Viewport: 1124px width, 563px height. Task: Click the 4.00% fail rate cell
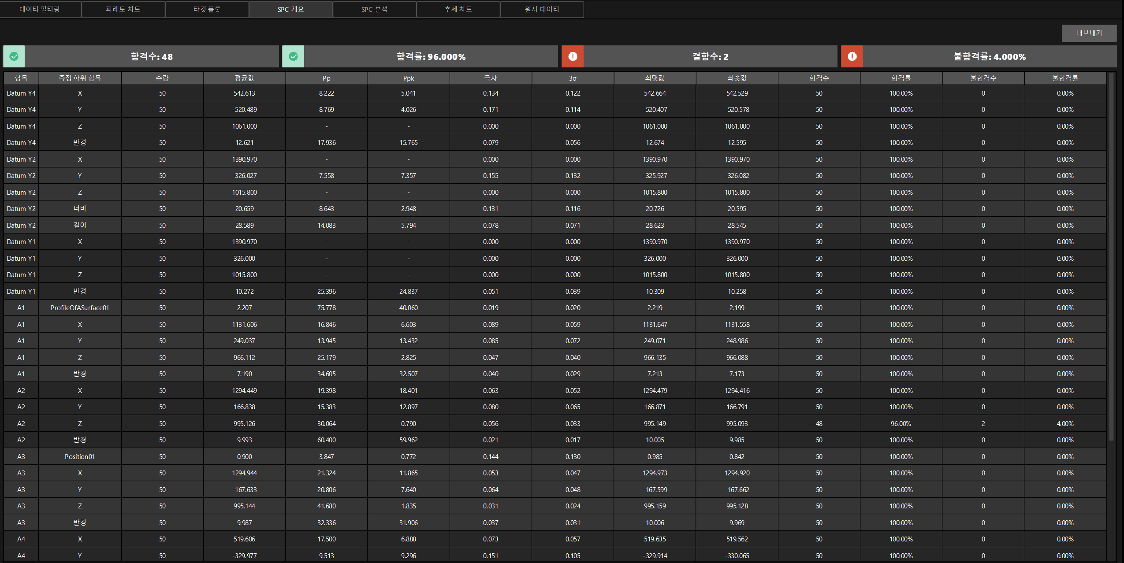pyautogui.click(x=1065, y=424)
